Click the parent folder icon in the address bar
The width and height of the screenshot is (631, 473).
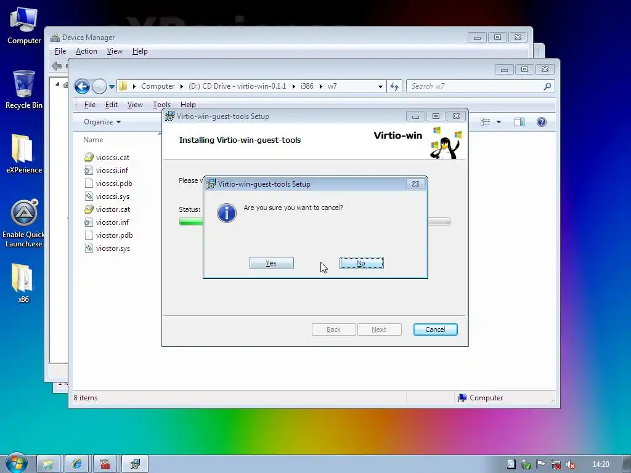tap(123, 86)
